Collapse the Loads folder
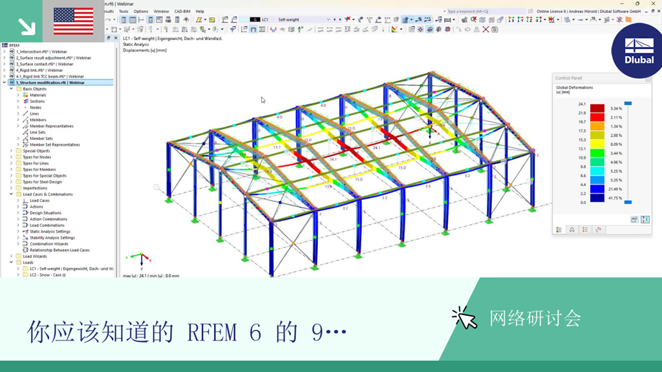Viewport: 662px width, 372px height. [x=12, y=262]
